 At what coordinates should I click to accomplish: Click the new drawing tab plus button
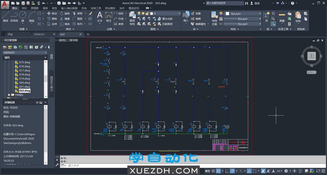coord(88,34)
